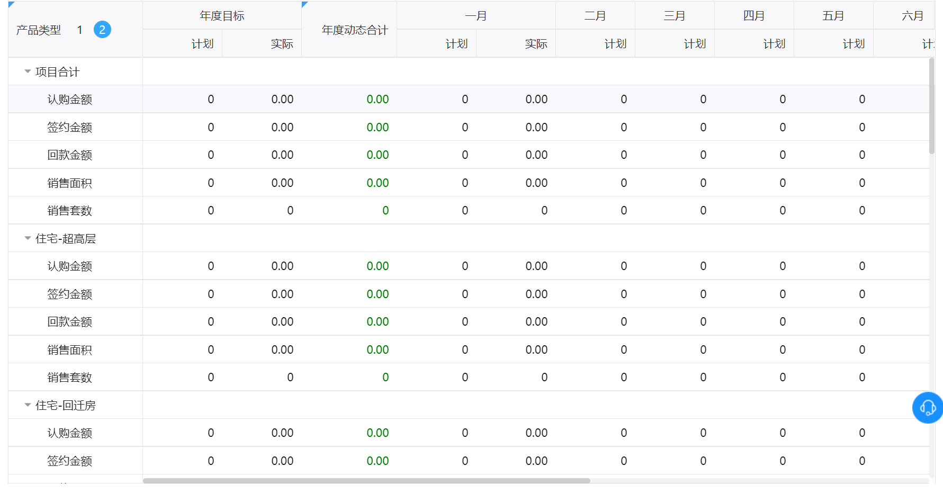943x493 pixels.
Task: Switch to level 1 beside 产品类型
Action: [79, 30]
